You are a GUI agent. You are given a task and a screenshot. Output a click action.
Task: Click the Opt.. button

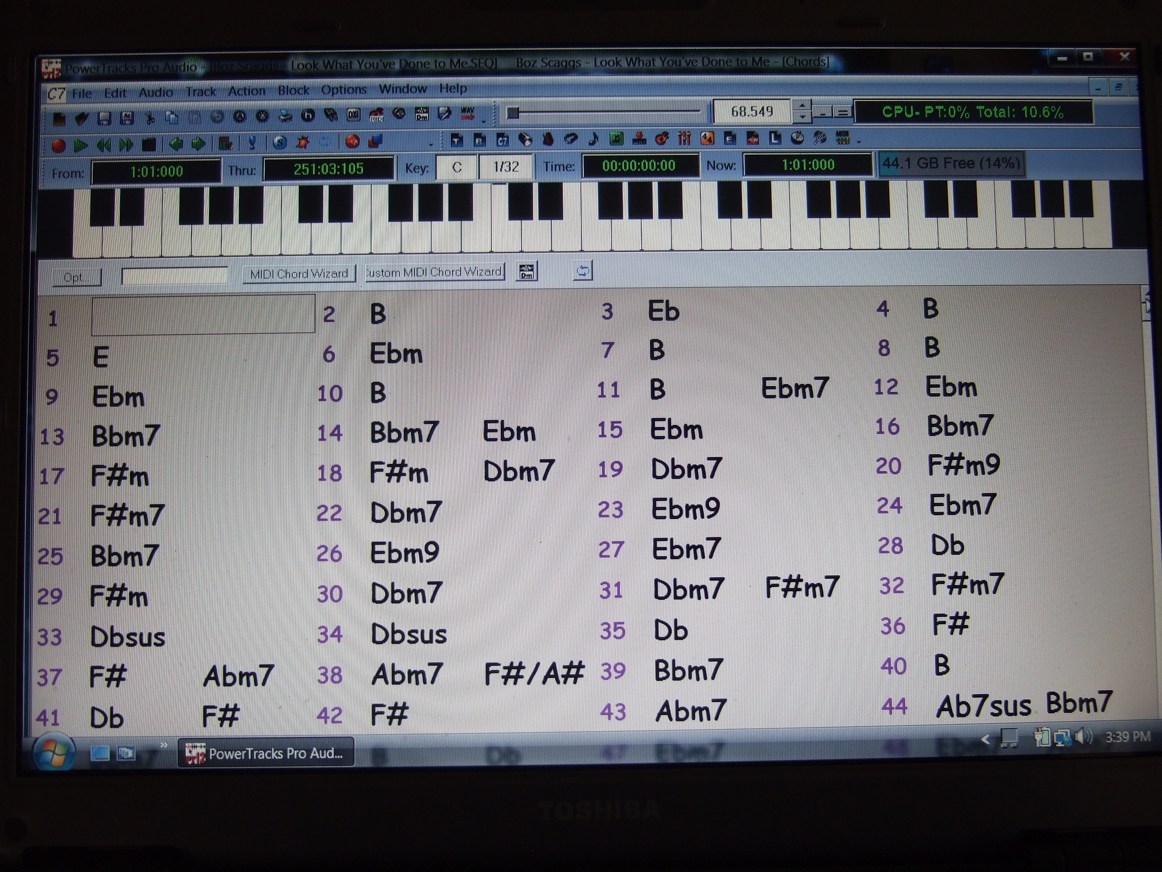point(76,277)
